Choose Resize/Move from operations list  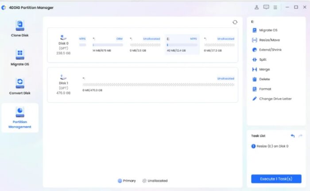click(269, 40)
